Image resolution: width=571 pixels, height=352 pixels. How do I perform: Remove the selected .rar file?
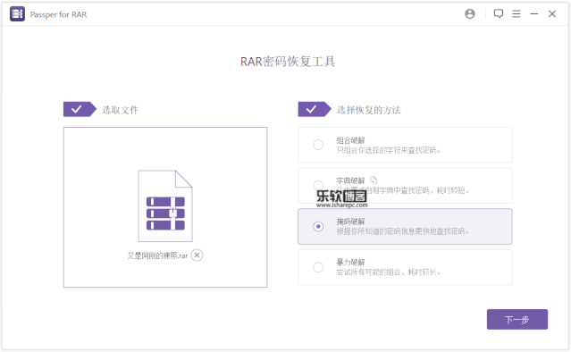click(x=197, y=256)
